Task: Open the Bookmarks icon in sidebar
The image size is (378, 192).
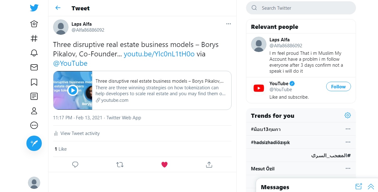Action: click(34, 82)
